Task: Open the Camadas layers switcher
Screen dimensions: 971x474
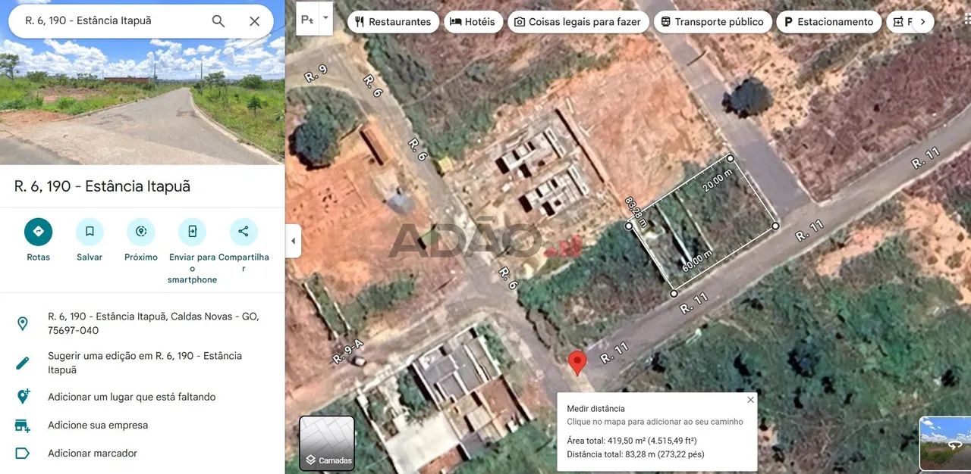Action: (327, 443)
